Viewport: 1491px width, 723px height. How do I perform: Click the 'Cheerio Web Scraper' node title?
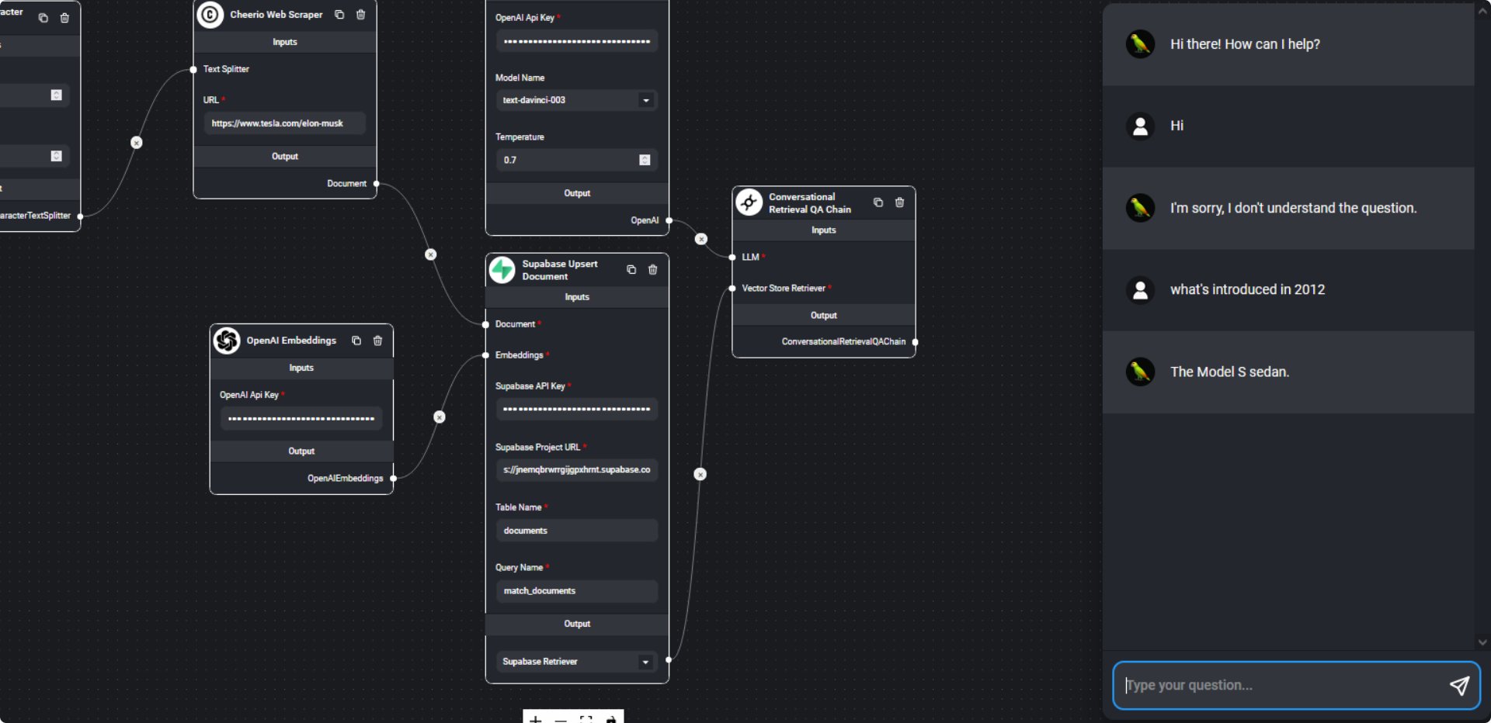click(276, 15)
